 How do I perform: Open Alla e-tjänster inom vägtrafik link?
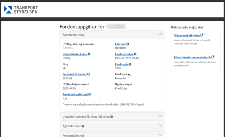click(x=192, y=57)
